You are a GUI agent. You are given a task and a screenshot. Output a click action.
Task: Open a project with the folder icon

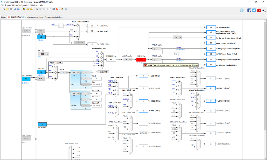click(7, 9)
